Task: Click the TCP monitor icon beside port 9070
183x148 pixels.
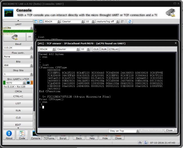Action: coord(28,83)
